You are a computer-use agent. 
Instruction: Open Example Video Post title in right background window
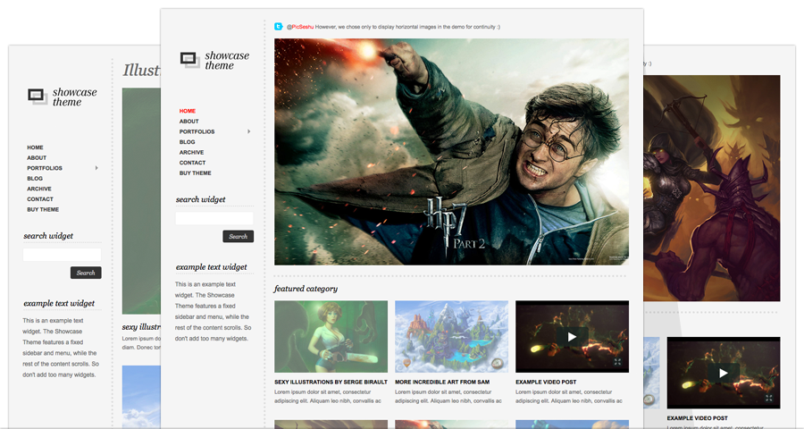click(697, 418)
